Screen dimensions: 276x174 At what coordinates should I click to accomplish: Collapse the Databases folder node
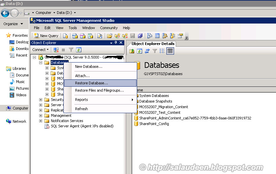tap(41, 63)
